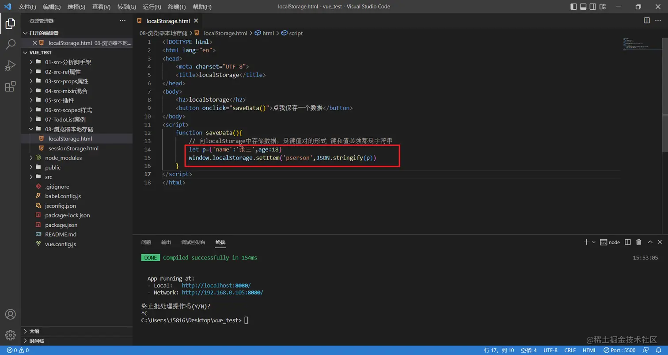Split the terminal panel
668x355 pixels.
click(628, 242)
